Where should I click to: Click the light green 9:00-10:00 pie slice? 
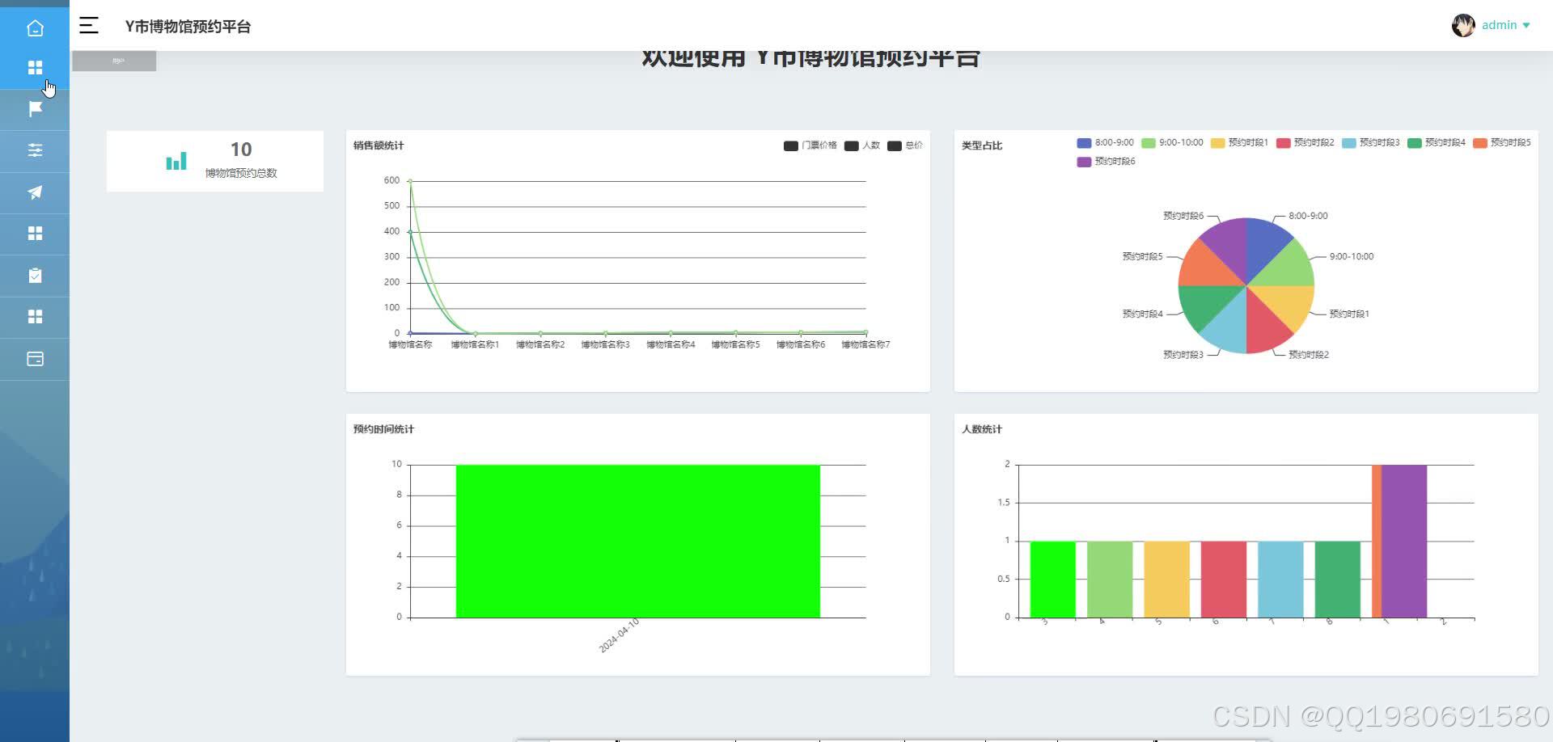(x=1287, y=268)
